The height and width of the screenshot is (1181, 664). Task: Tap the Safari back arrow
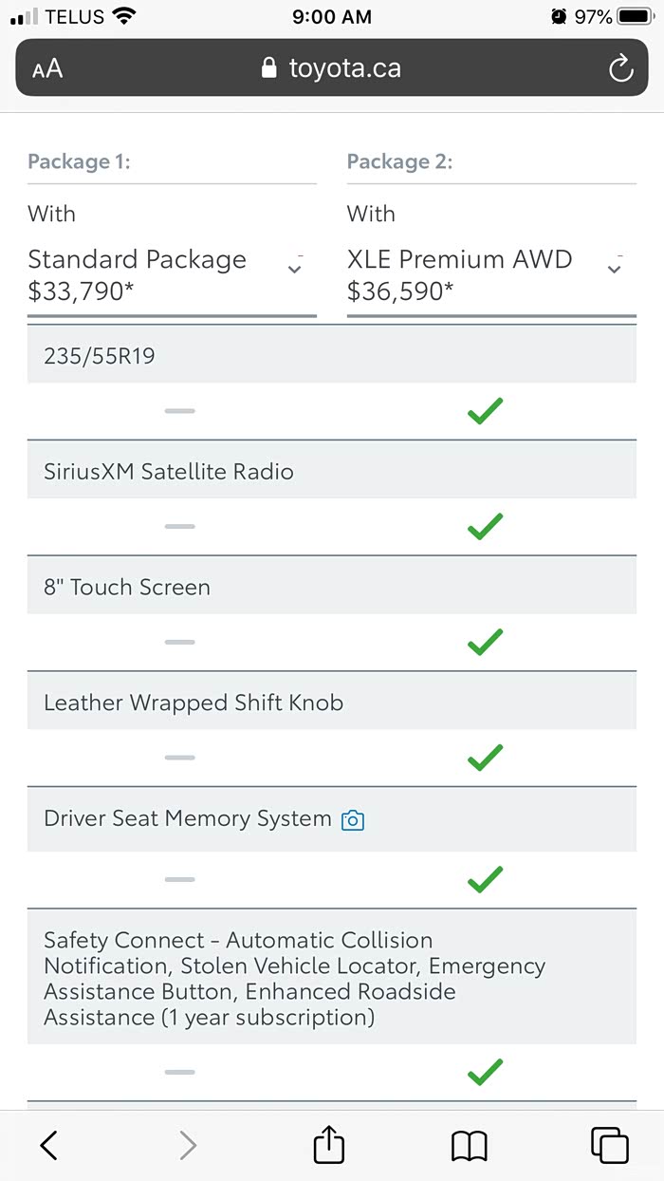49,1146
